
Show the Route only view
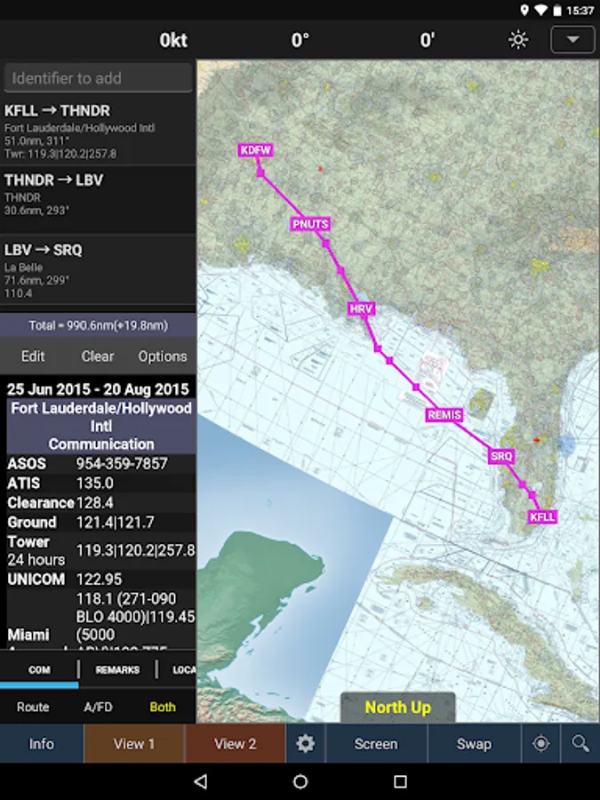click(33, 707)
